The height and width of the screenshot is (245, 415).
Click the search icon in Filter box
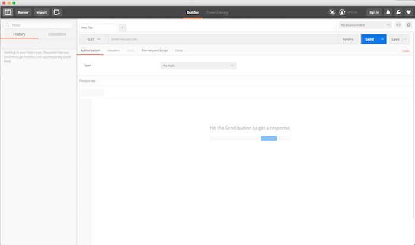(x=8, y=25)
